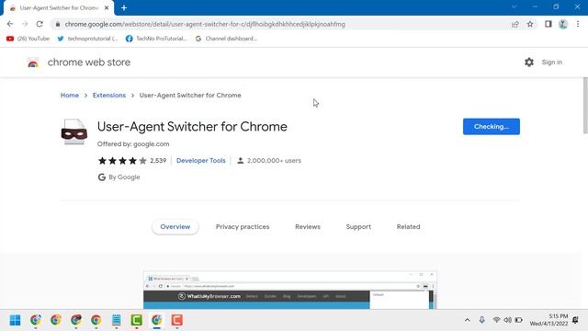Click the extension preview screenshot
The width and height of the screenshot is (588, 331).
(290, 290)
